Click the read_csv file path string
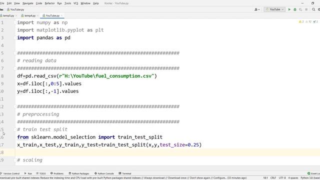This screenshot has height=180, width=320. 106,76
